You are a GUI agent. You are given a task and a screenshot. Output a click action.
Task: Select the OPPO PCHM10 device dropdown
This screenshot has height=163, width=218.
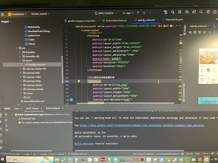[x=105, y=13]
